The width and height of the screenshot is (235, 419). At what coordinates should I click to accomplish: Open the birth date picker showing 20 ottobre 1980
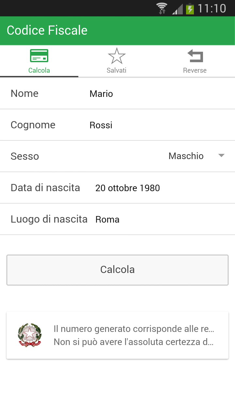click(x=128, y=188)
